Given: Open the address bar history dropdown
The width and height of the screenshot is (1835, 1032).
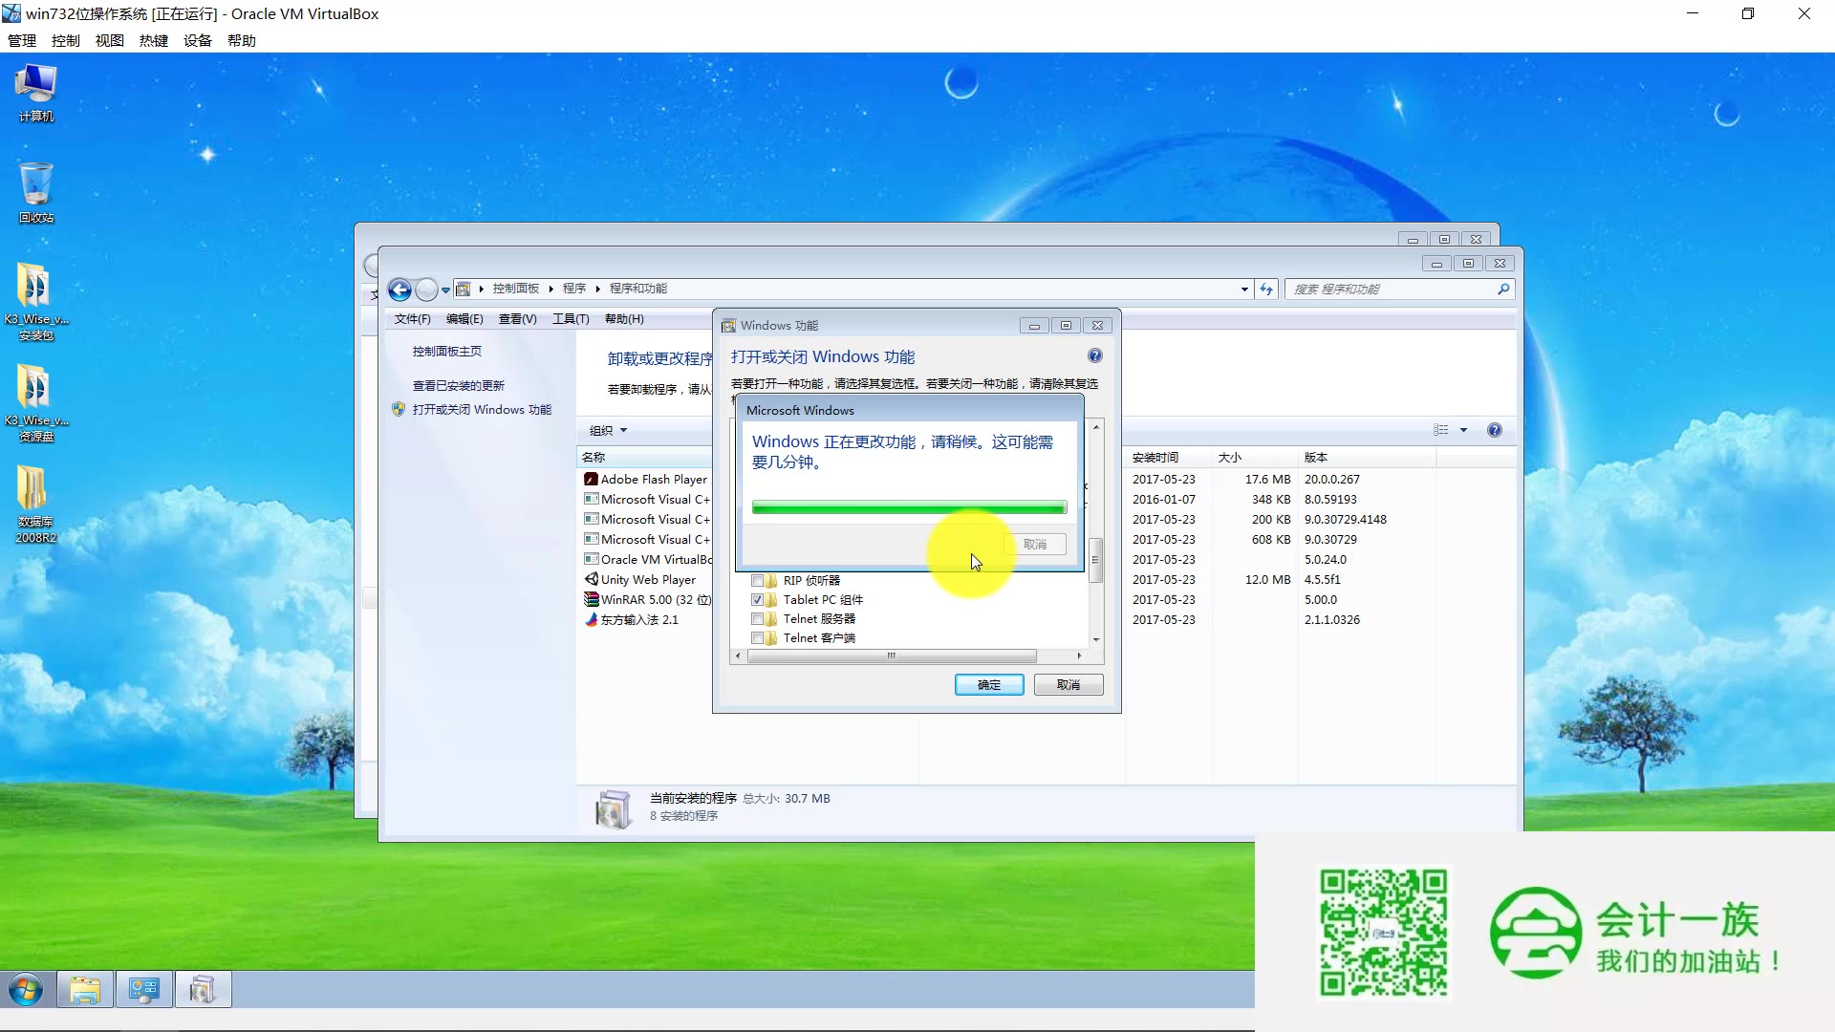Looking at the screenshot, I should [1244, 289].
